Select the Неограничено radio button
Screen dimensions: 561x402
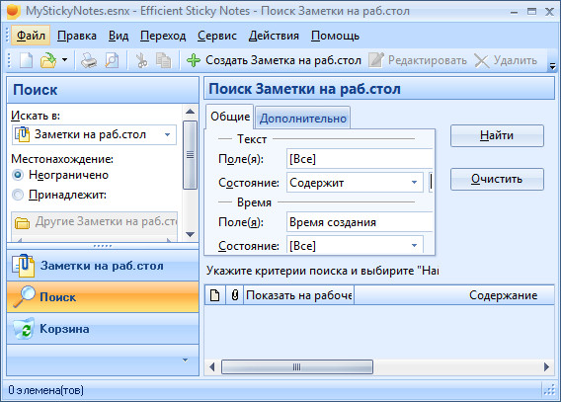point(17,175)
